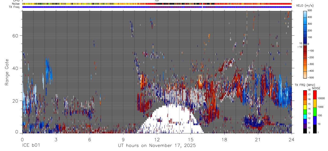Pick the red top segment of TX FRQ bar
Image resolution: width=328 pixels, height=151 pixels.
tap(305, 93)
